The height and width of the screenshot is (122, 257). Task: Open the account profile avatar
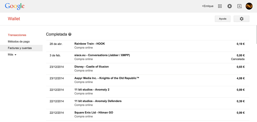(x=249, y=6)
